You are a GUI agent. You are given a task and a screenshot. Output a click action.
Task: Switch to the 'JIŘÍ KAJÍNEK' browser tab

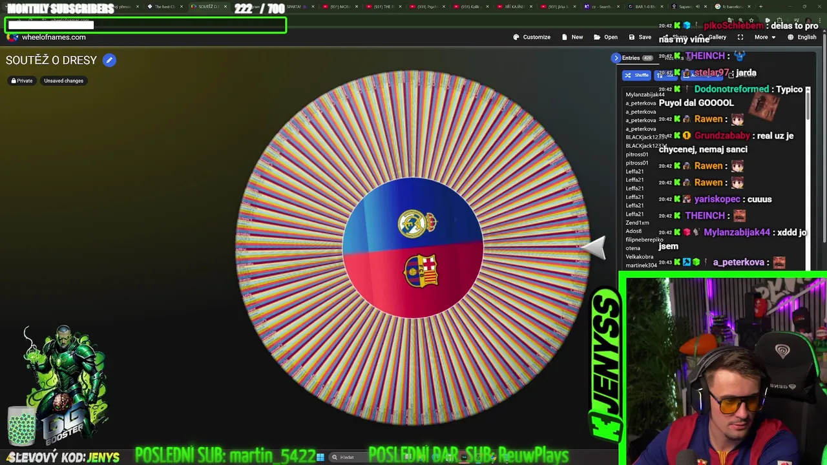pos(514,6)
